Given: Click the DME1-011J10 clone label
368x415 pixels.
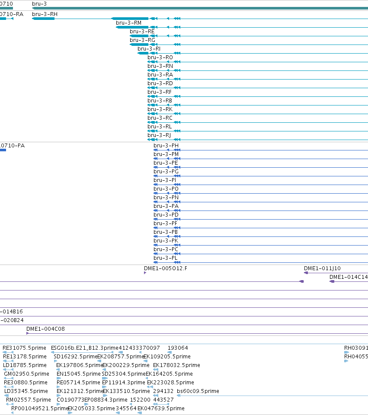Looking at the screenshot, I should 322,268.
